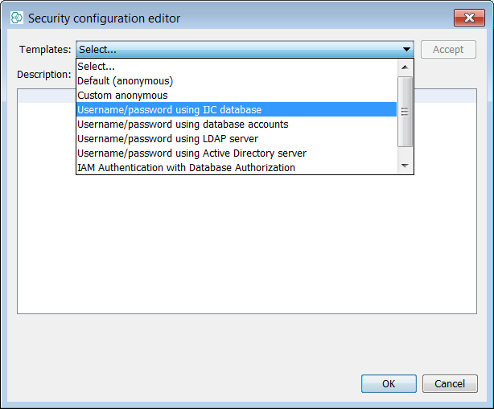Click the dialog title bar text
Screen dimensions: 494x409
[105, 18]
